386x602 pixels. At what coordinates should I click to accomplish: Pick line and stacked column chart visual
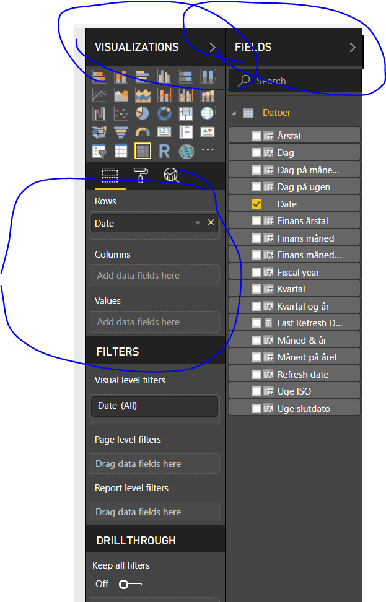tap(164, 95)
